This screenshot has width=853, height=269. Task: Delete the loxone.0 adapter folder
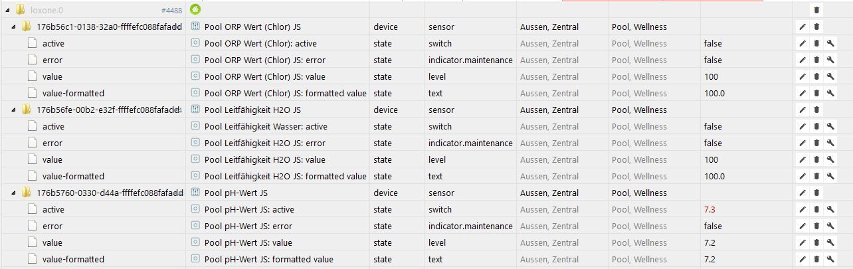click(x=816, y=10)
